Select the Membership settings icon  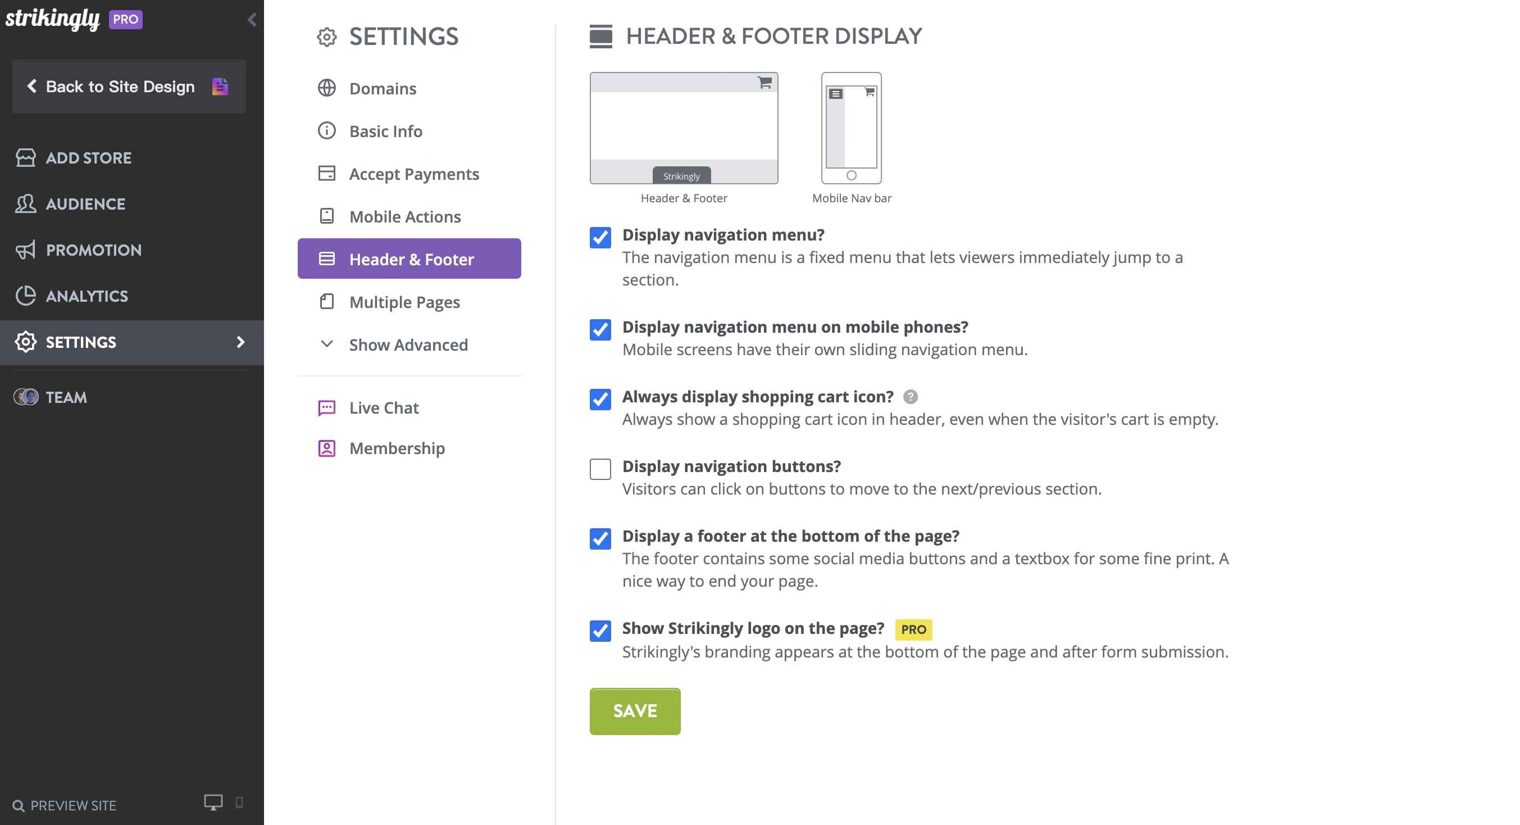click(326, 448)
